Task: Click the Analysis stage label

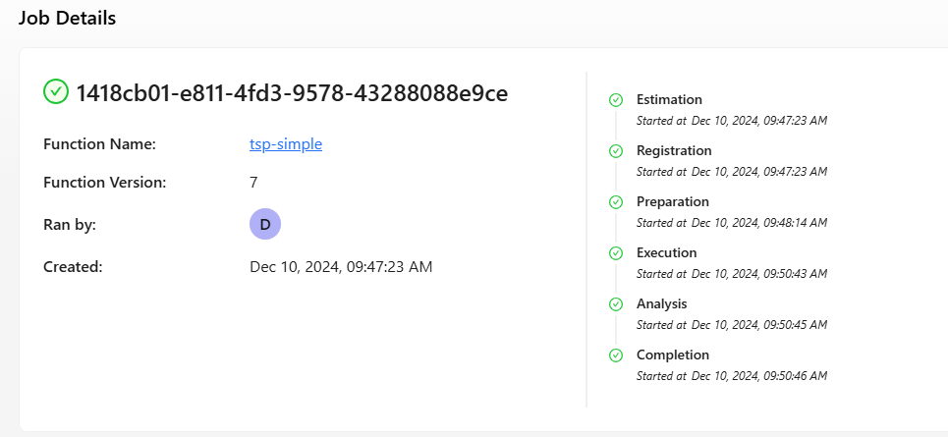Action: click(661, 304)
